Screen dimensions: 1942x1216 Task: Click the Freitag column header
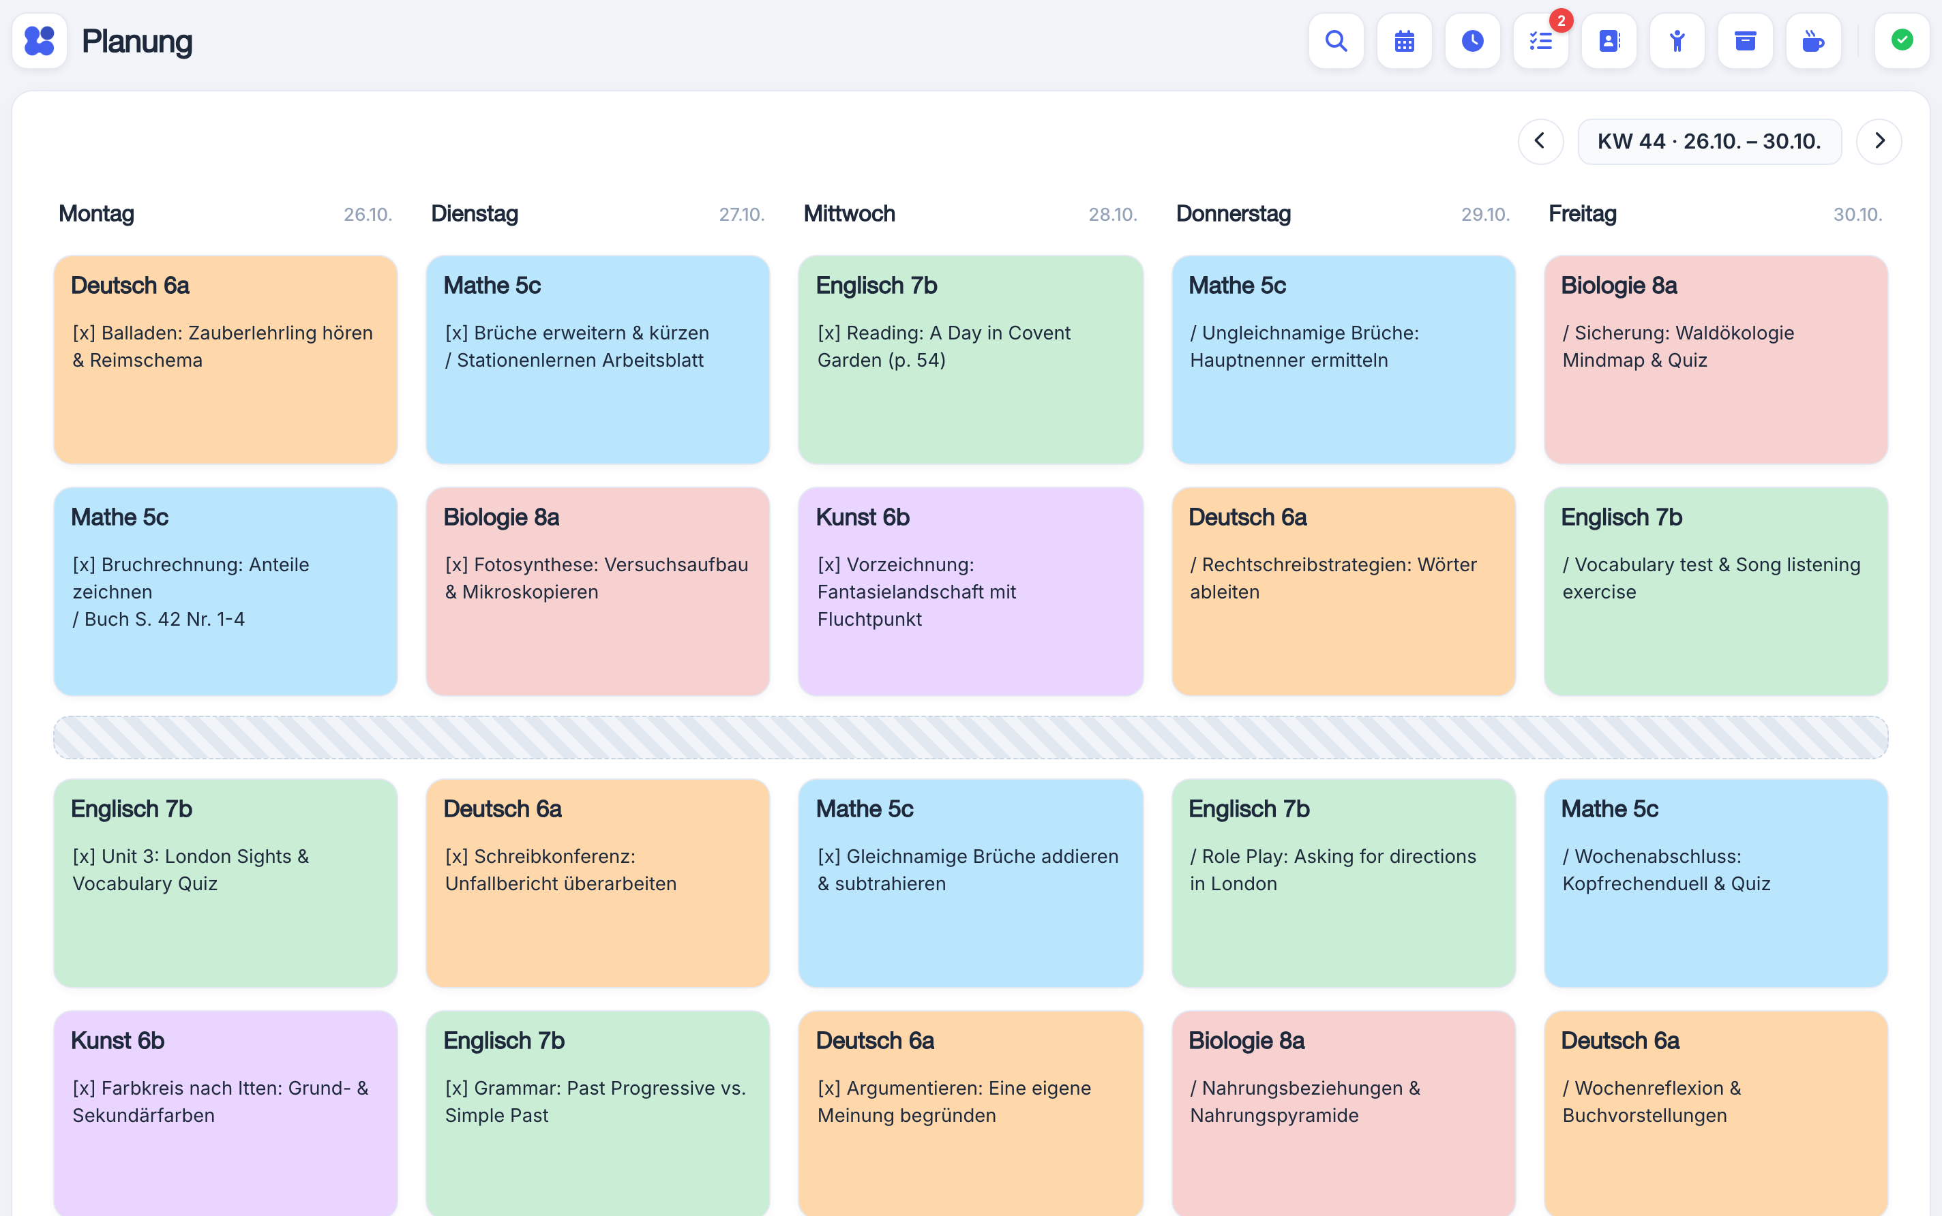click(x=1583, y=214)
